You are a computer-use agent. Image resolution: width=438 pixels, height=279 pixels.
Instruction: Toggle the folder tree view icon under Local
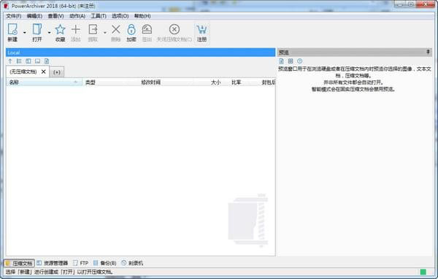pyautogui.click(x=19, y=61)
